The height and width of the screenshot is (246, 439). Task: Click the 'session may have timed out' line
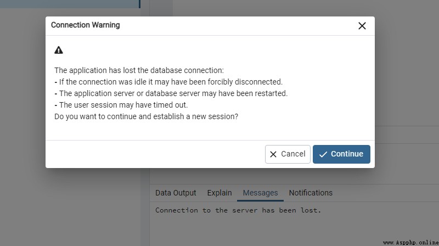click(121, 105)
